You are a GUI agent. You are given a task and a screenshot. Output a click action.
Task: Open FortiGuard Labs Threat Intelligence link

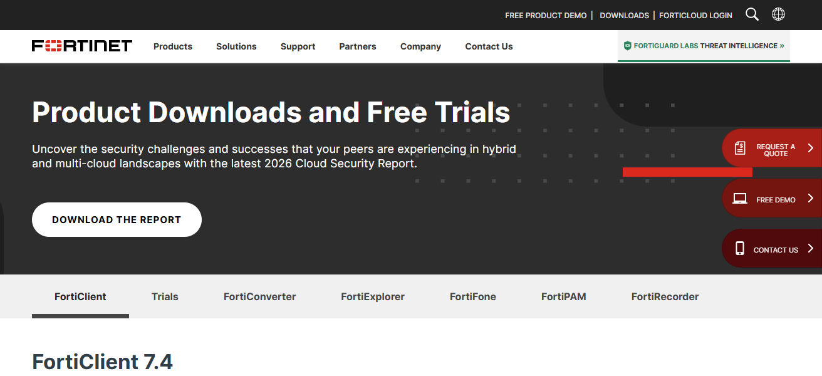point(704,46)
